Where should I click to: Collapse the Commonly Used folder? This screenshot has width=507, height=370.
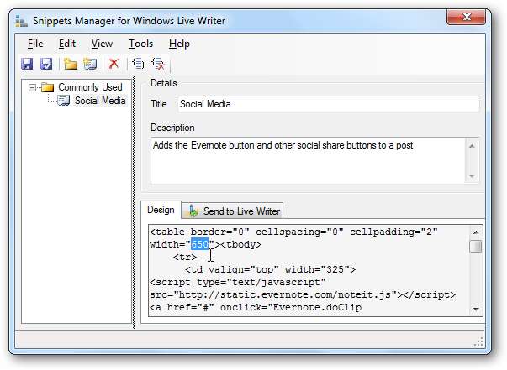tap(32, 87)
